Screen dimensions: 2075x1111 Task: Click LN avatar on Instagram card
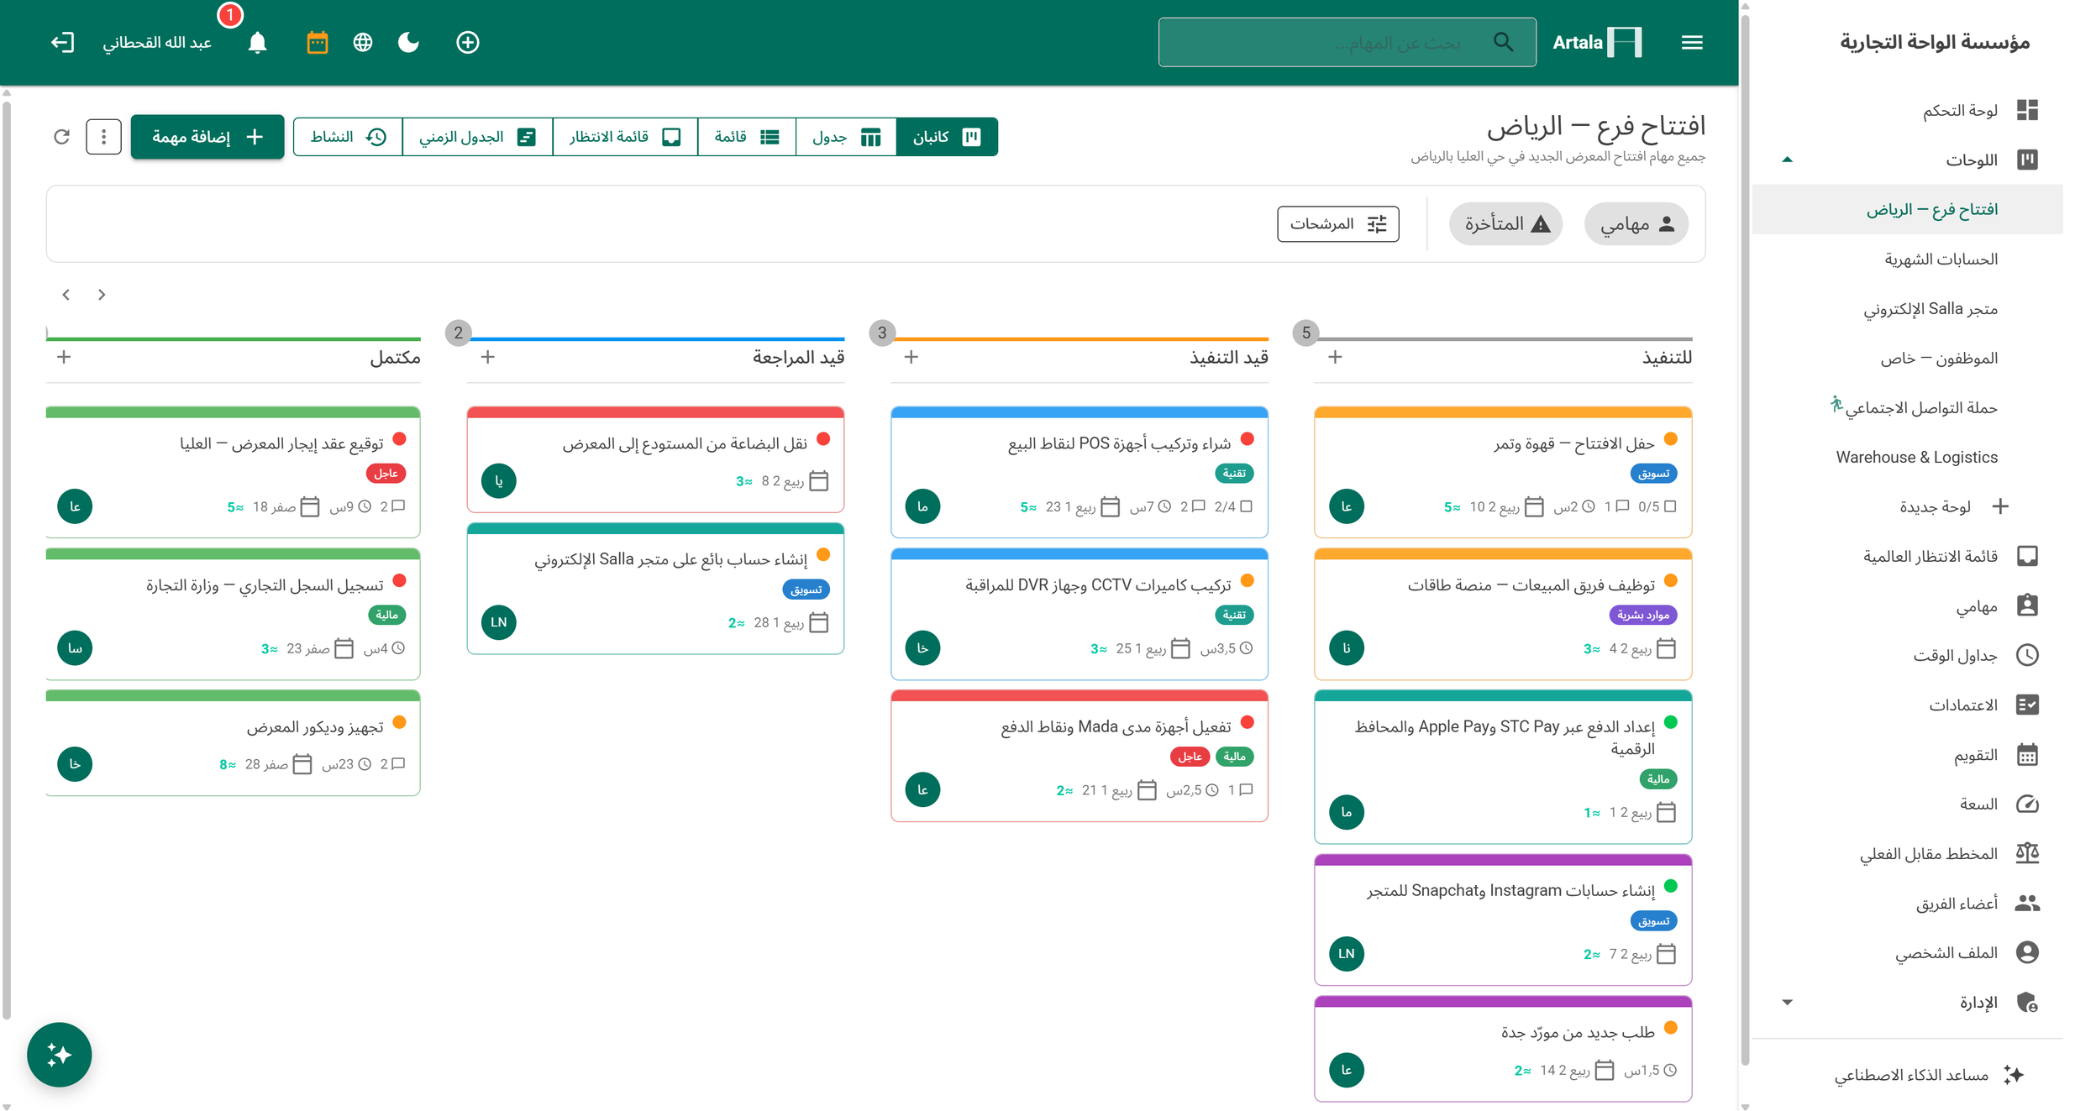point(1346,953)
